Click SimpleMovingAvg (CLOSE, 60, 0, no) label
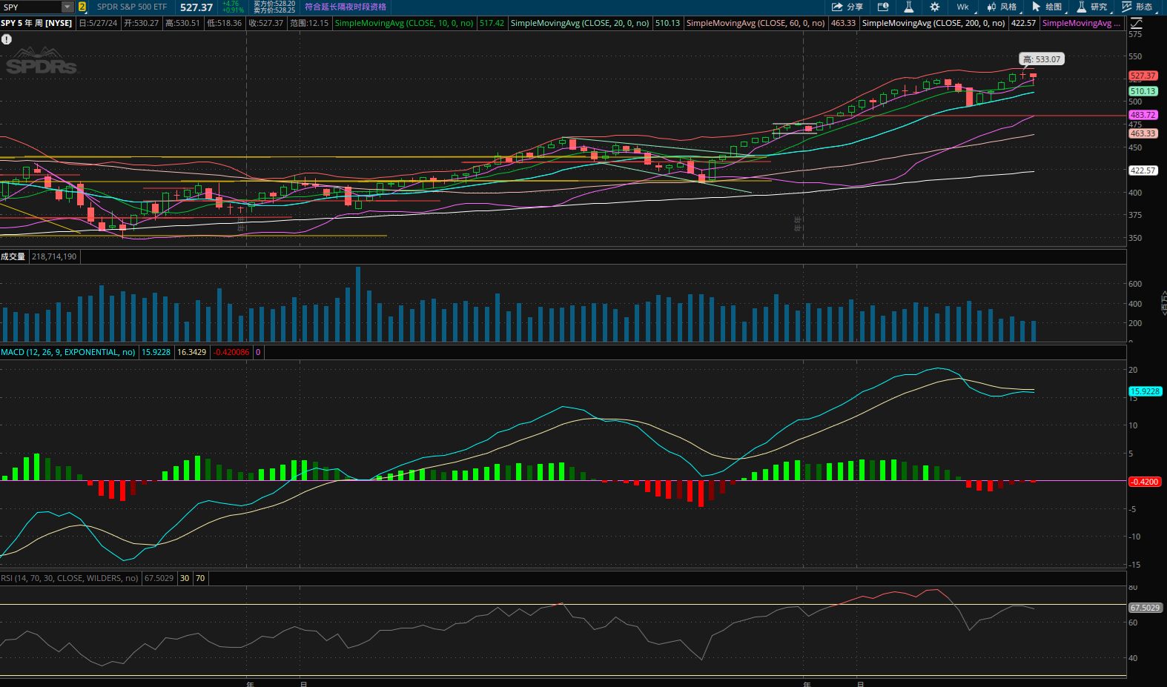The image size is (1167, 687). pos(756,23)
